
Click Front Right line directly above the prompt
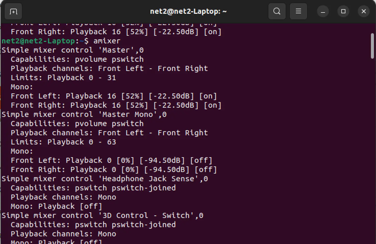(x=116, y=32)
